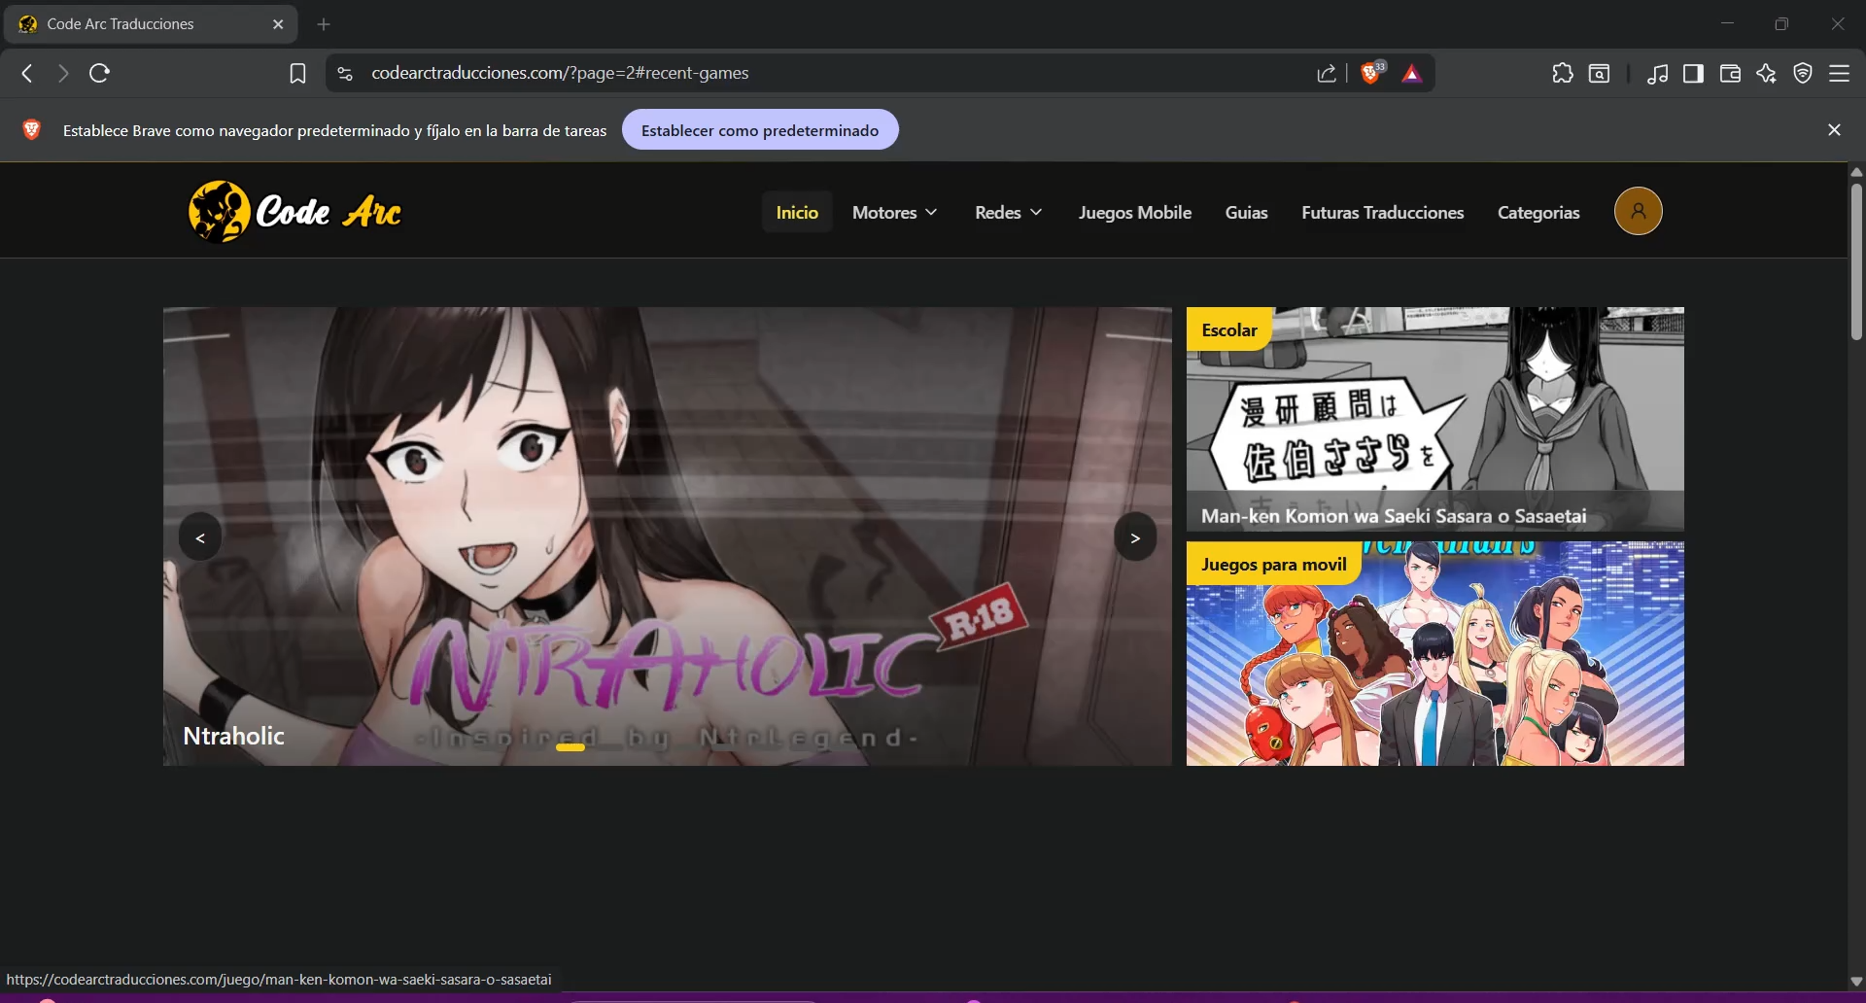Viewport: 1866px width, 1003px height.
Task: Click the share page icon
Action: click(x=1327, y=74)
